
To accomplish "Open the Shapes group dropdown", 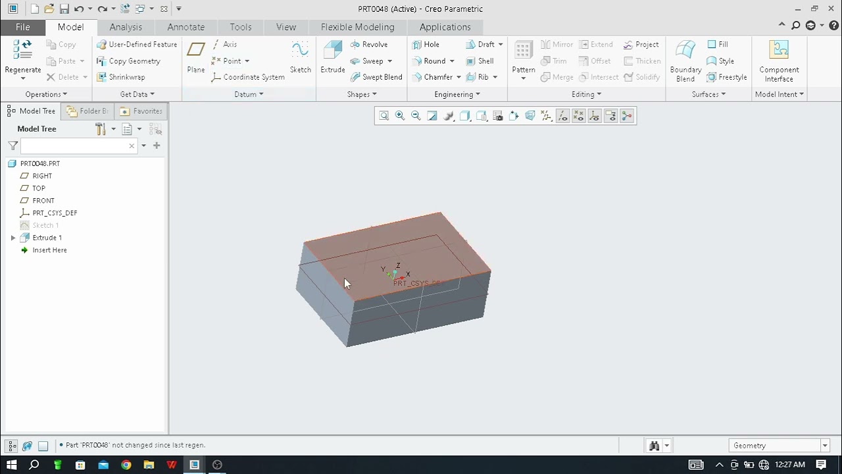I will click(362, 94).
